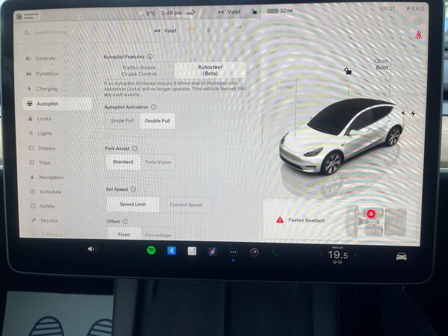This screenshot has width=448, height=336.
Task: Tap the volume speaker icon
Action: point(92,249)
